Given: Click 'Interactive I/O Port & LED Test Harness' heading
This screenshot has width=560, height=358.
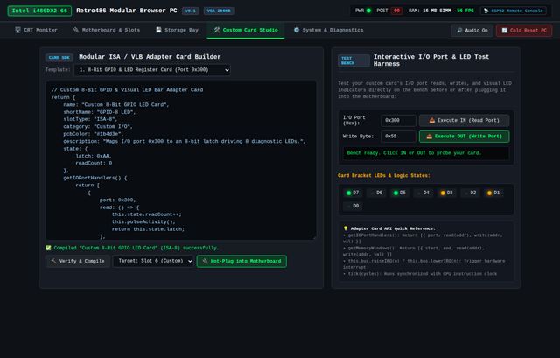Looking at the screenshot, I should pyautogui.click(x=431, y=60).
